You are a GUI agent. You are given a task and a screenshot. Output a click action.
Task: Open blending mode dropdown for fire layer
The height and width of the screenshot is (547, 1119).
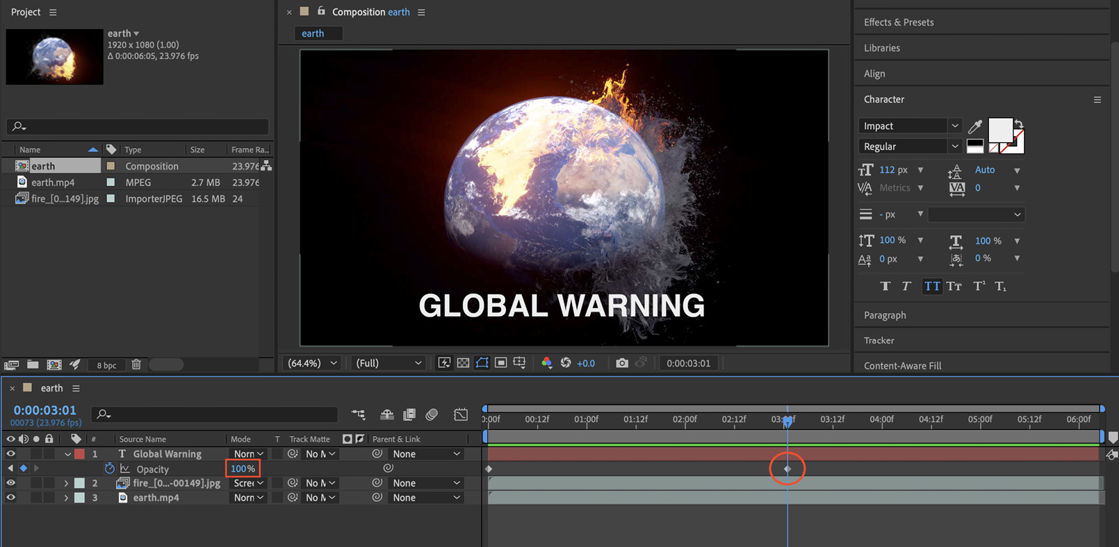point(248,483)
